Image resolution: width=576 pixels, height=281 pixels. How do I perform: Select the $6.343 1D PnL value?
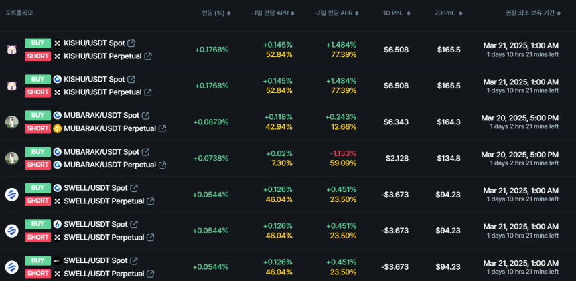click(x=396, y=122)
